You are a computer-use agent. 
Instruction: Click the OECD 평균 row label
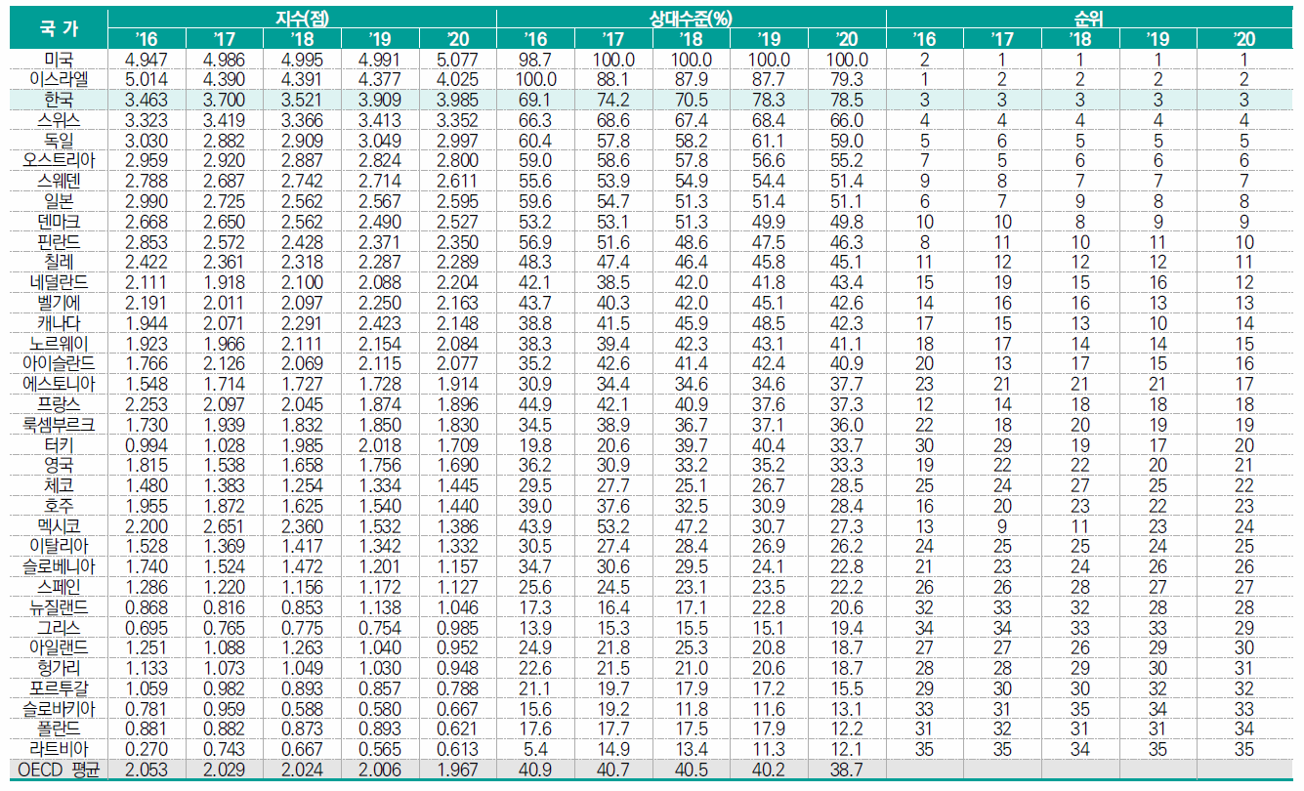point(59,770)
